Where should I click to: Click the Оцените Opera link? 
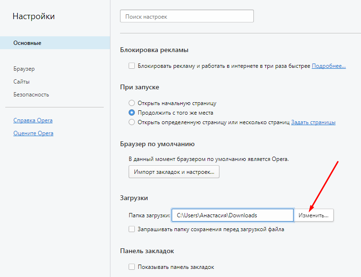click(x=33, y=133)
